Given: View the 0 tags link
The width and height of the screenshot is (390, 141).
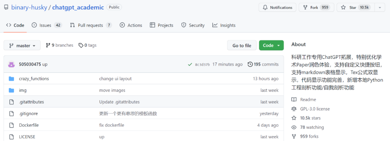Looking at the screenshot, I should pos(87,45).
